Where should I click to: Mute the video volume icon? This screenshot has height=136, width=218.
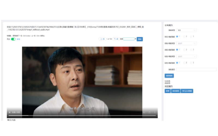pos(144,112)
